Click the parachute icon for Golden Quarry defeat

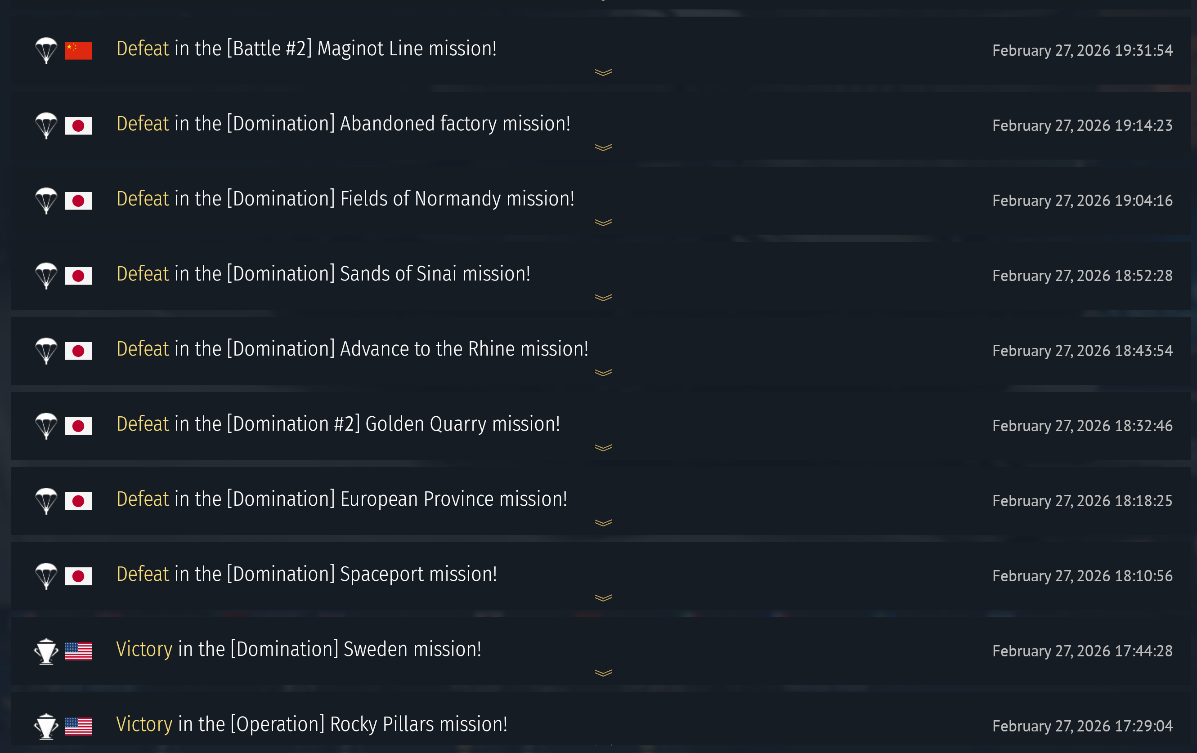click(46, 426)
